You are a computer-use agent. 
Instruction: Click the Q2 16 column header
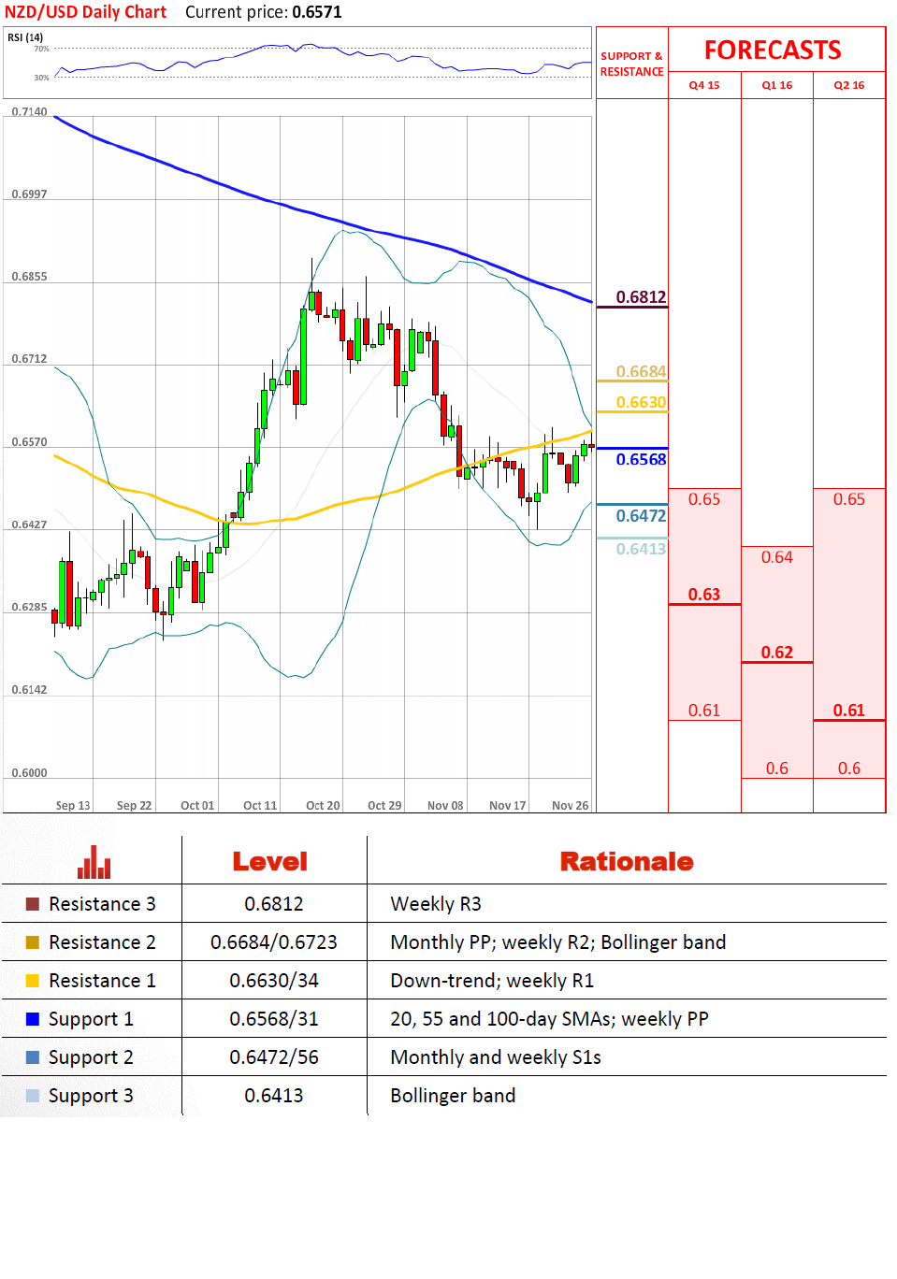[849, 85]
